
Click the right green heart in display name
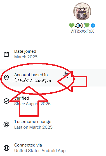(x=87, y=25)
